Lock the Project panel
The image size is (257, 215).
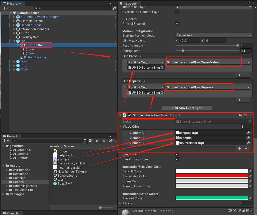coord(110,136)
